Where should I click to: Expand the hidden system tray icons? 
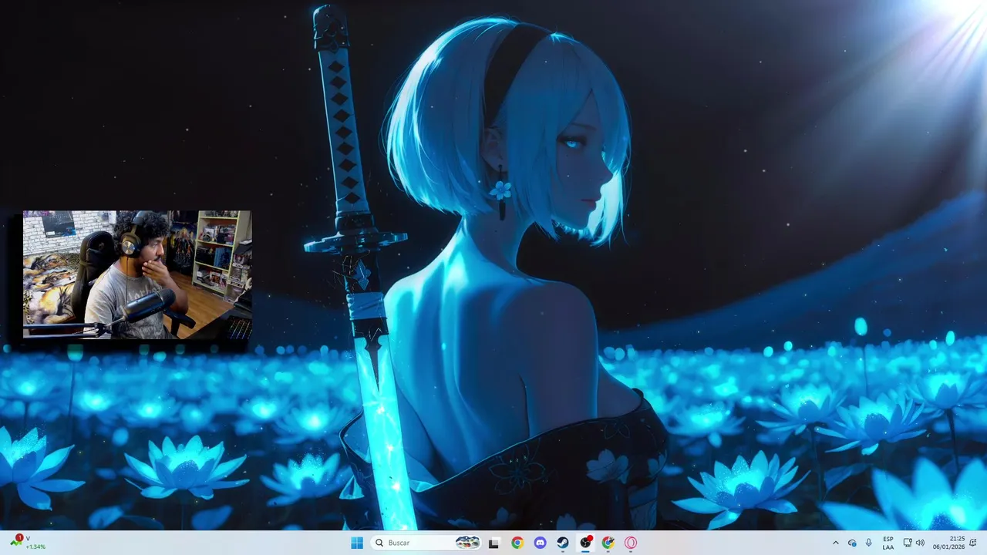(835, 543)
